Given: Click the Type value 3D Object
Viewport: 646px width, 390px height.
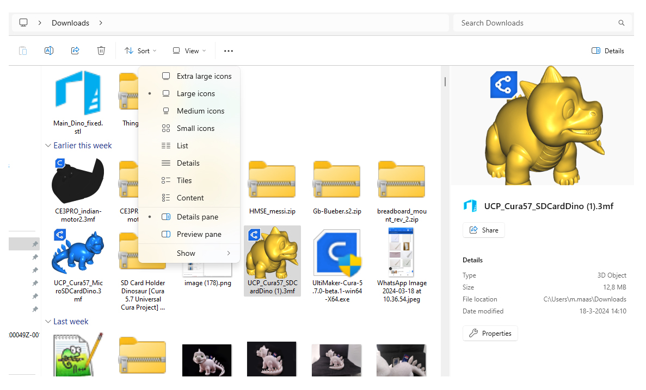Looking at the screenshot, I should (x=612, y=275).
